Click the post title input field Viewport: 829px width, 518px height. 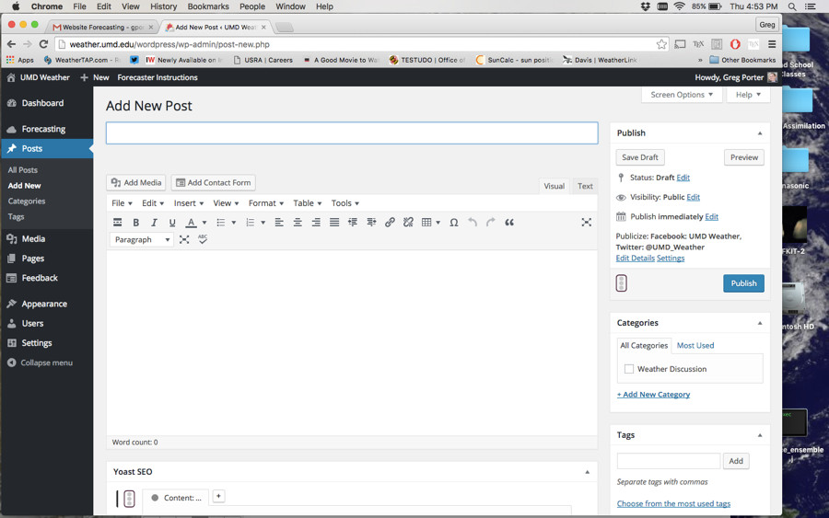pyautogui.click(x=352, y=133)
